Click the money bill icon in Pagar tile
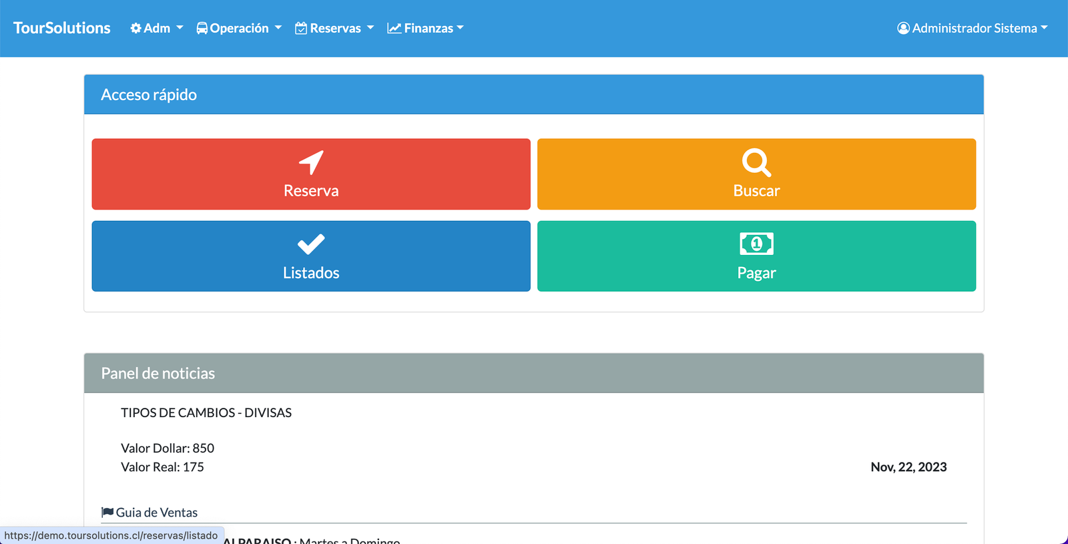 [756, 244]
